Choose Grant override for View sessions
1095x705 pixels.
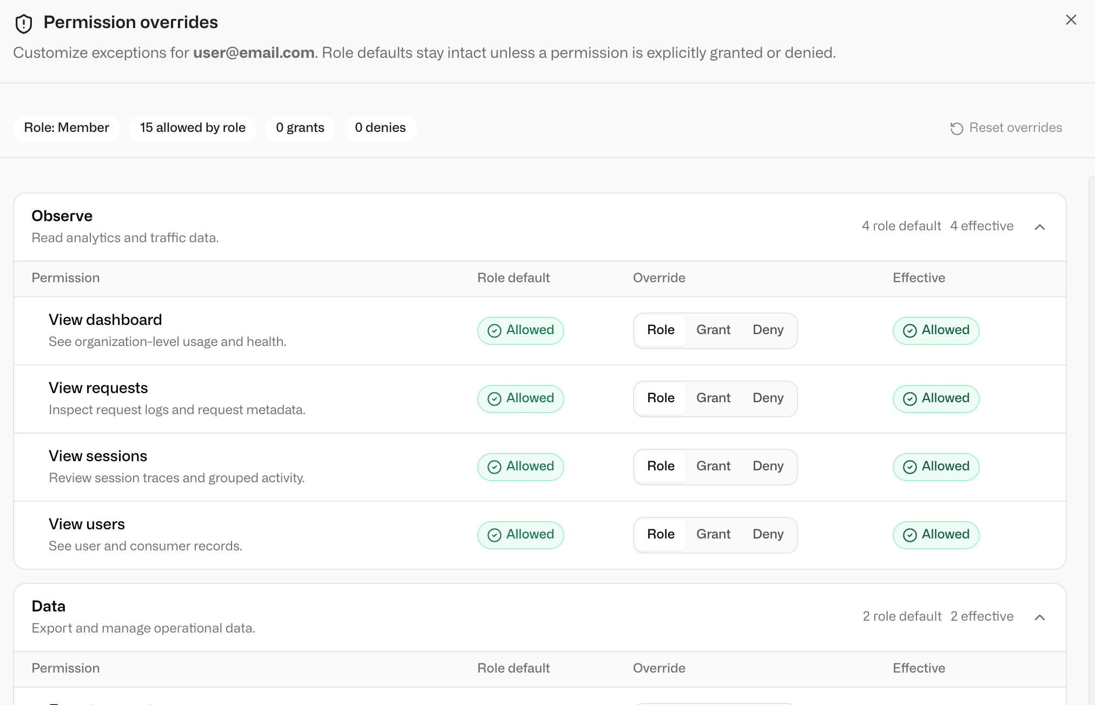713,467
